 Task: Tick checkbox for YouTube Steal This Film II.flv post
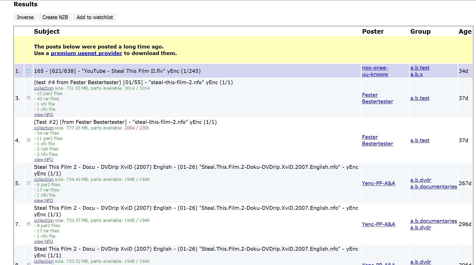(29, 71)
